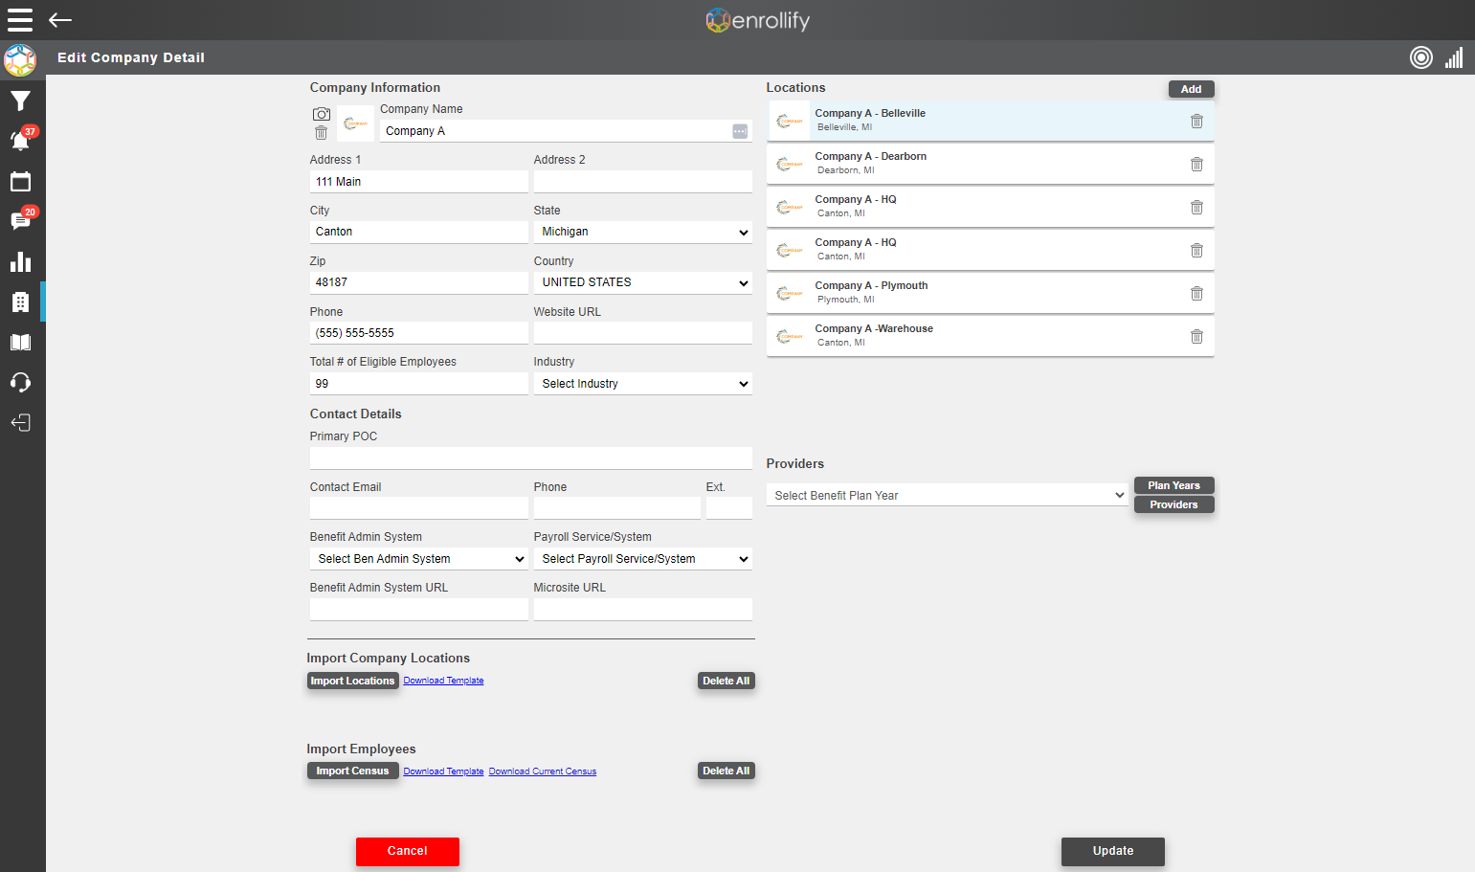Go back with the arrow icon
This screenshot has height=872, width=1475.
pos(60,20)
